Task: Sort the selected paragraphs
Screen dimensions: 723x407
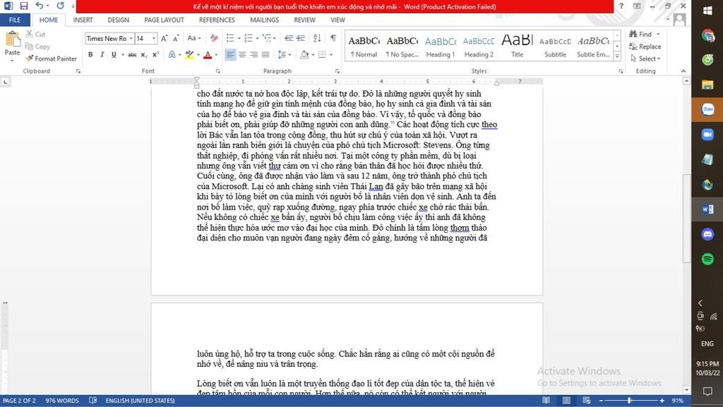Action: (x=317, y=38)
